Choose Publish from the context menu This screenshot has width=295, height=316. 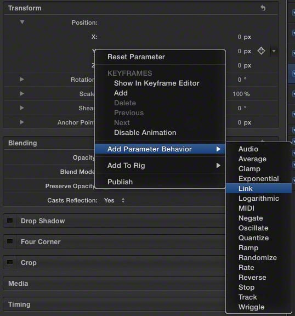pyautogui.click(x=160, y=182)
